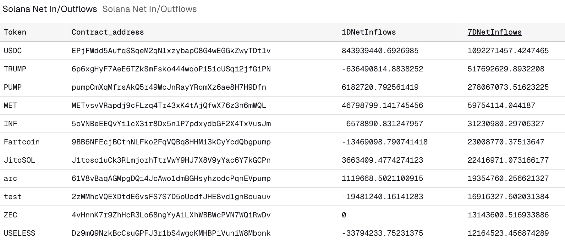Select Fartcoin 1D value -13469098.790741418

click(385, 142)
